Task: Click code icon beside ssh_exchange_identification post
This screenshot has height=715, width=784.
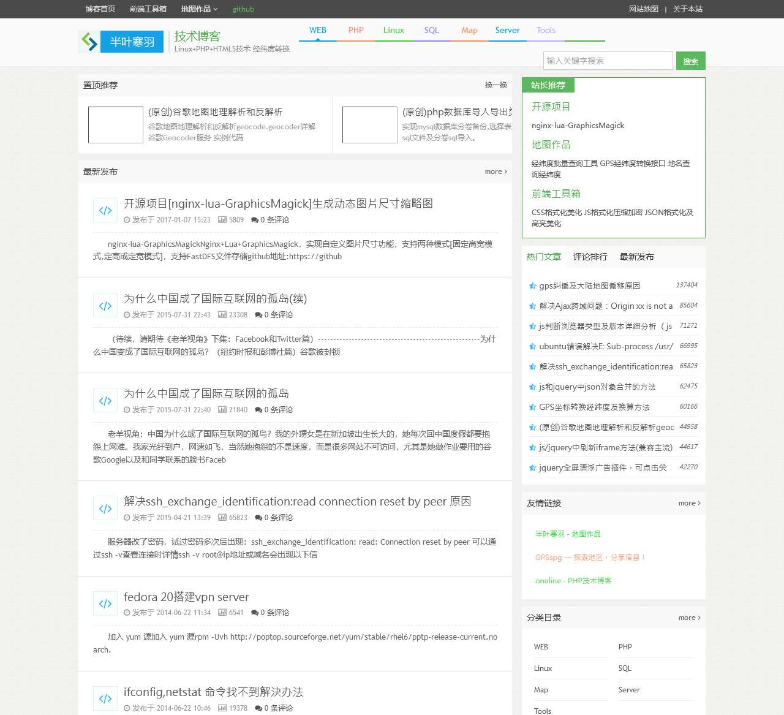Action: pos(105,508)
